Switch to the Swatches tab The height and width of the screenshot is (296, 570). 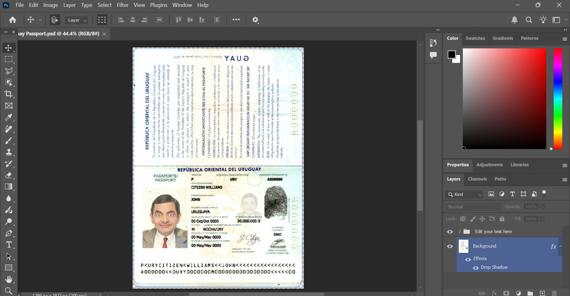point(475,38)
